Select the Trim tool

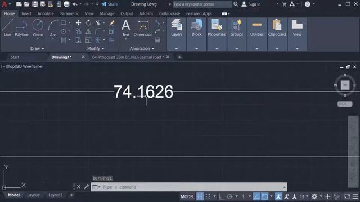(x=98, y=22)
